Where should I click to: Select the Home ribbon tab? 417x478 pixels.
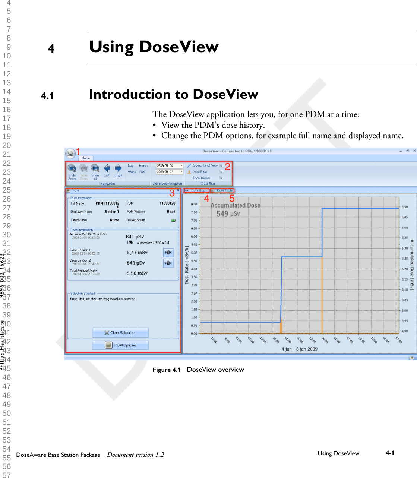pyautogui.click(x=85, y=158)
